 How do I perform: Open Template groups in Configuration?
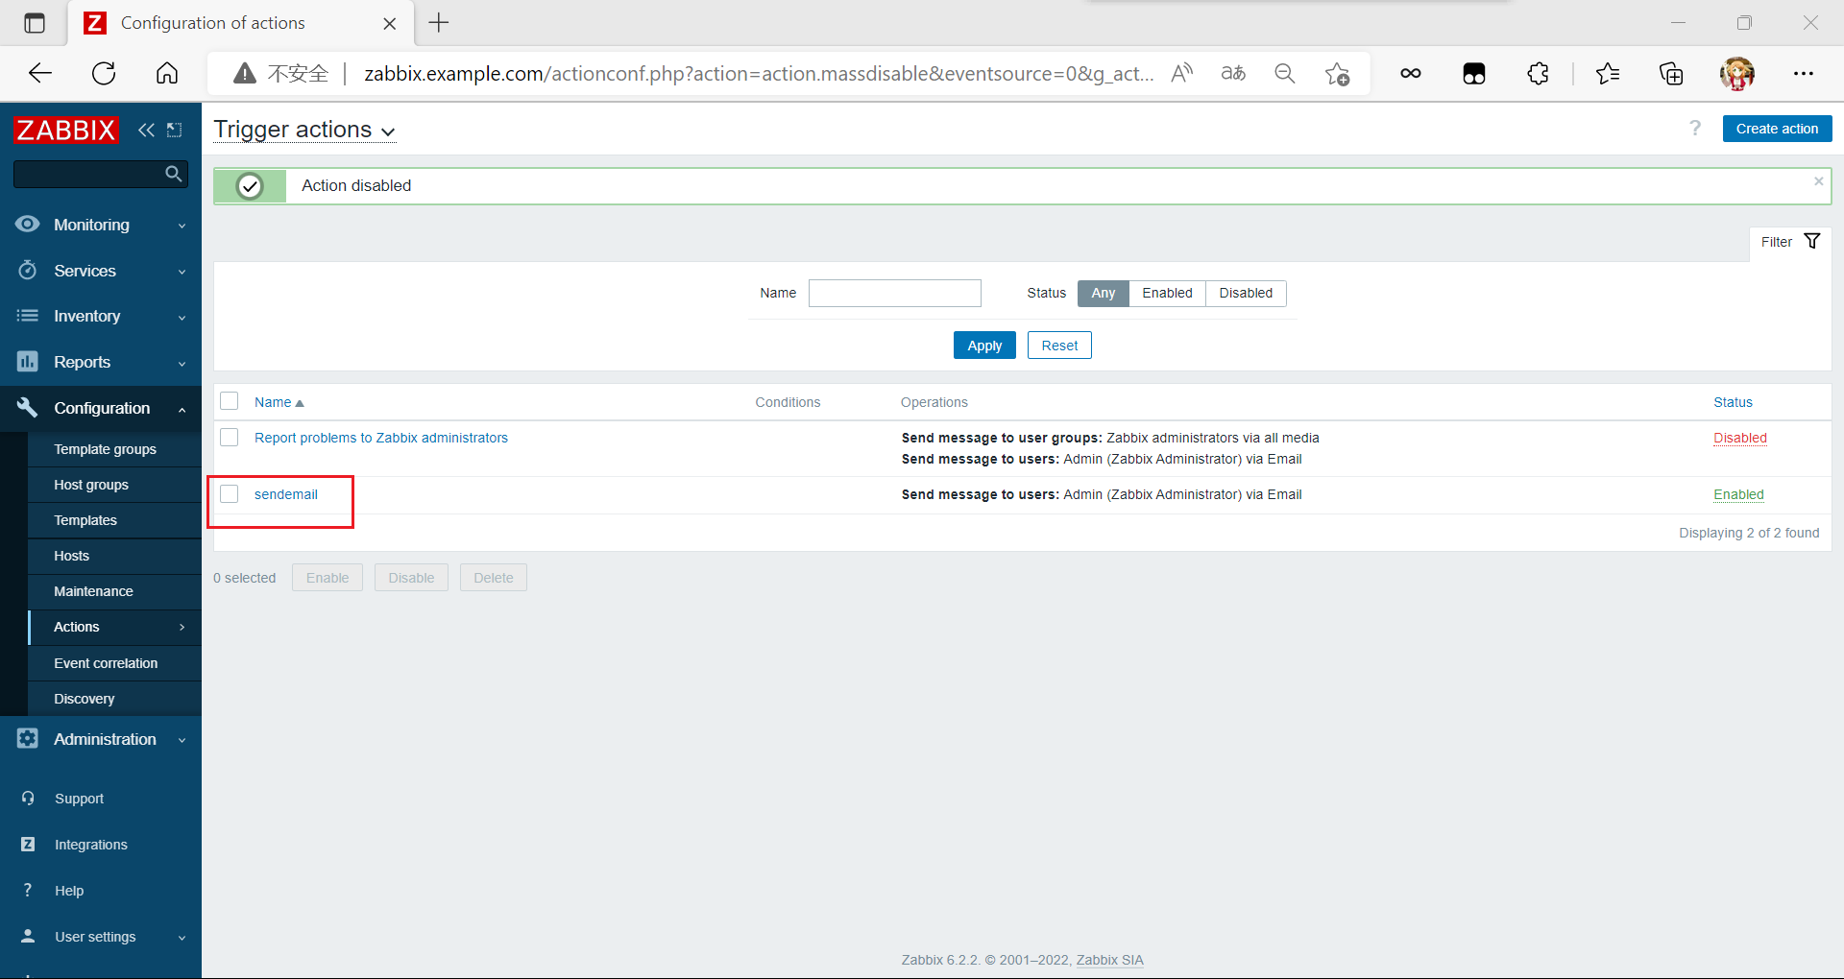coord(105,449)
